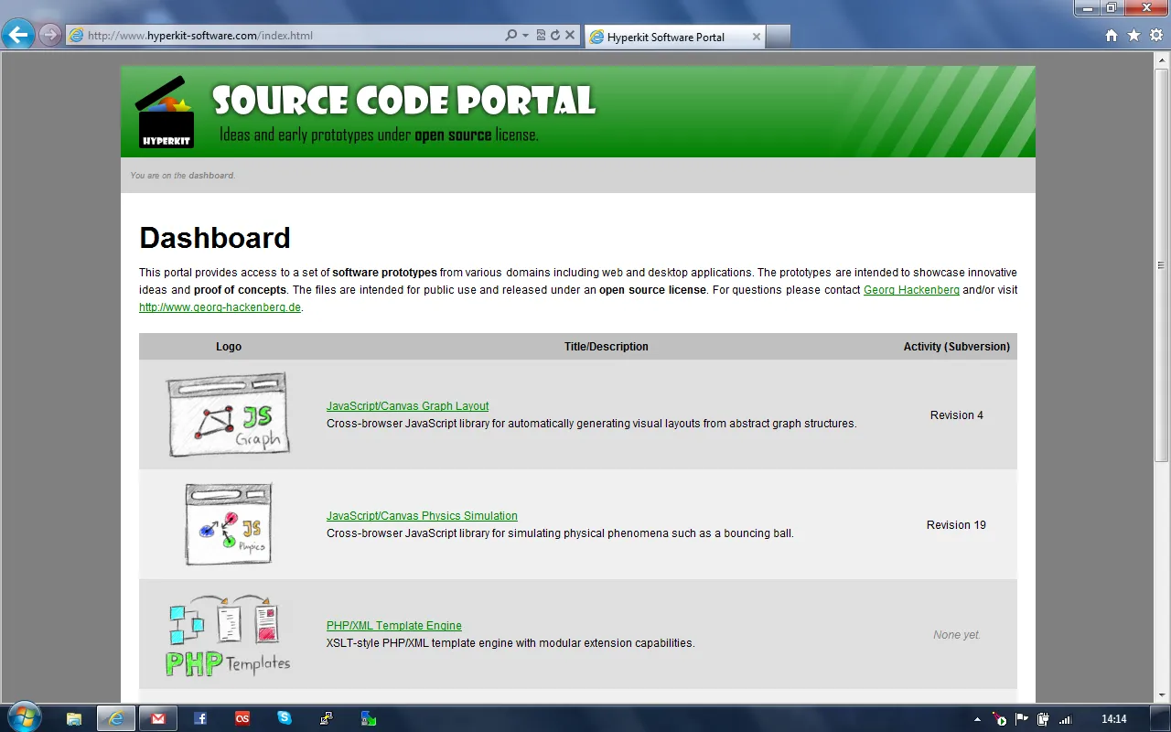The height and width of the screenshot is (732, 1171).
Task: Select the Hyperkit Software Portal tab
Action: pos(673,37)
